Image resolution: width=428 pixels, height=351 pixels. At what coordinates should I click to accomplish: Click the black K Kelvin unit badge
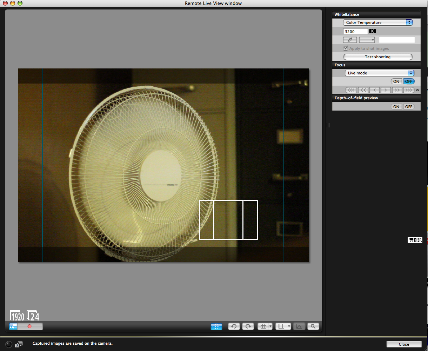[373, 31]
